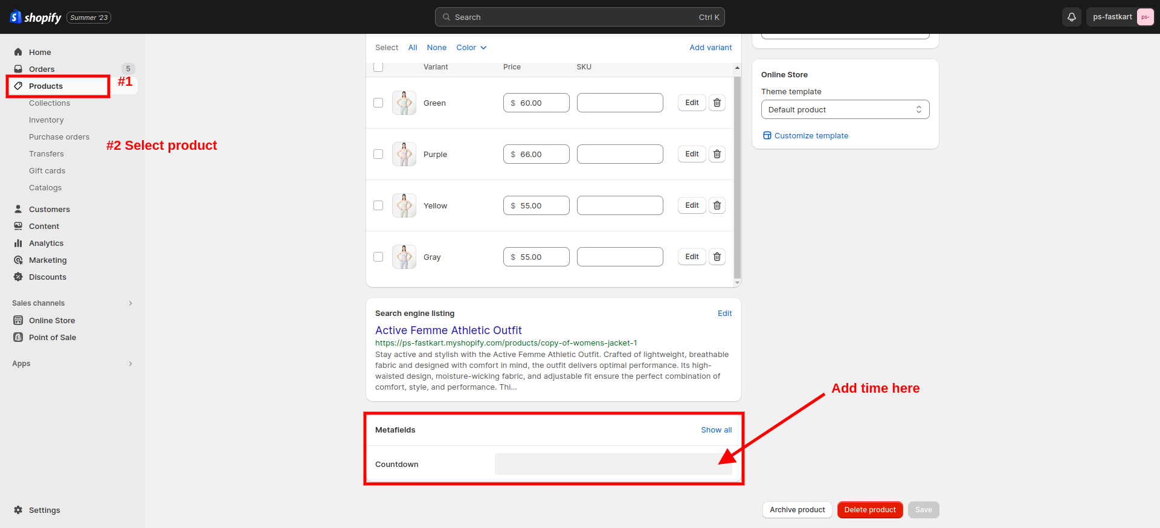This screenshot has height=528, width=1160.
Task: Select None variants link
Action: point(437,48)
